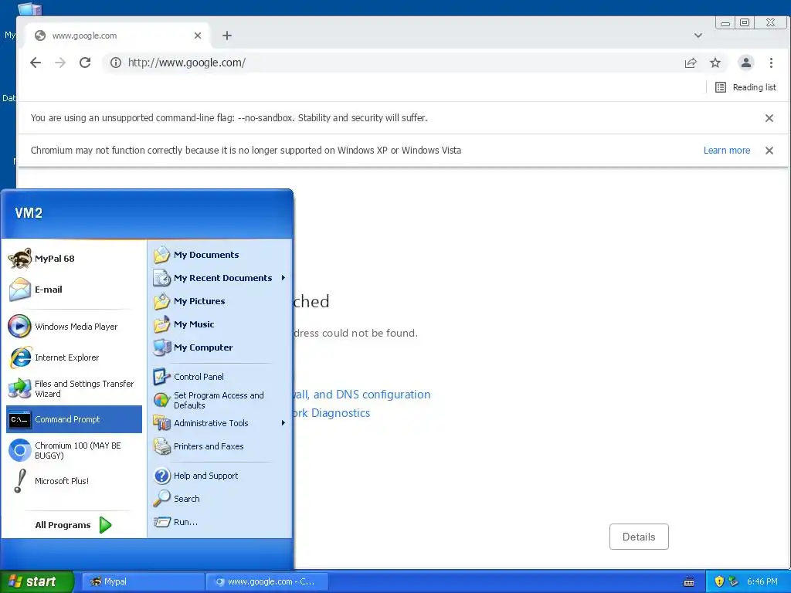
Task: Close the www.google.com tab
Action: click(x=198, y=36)
